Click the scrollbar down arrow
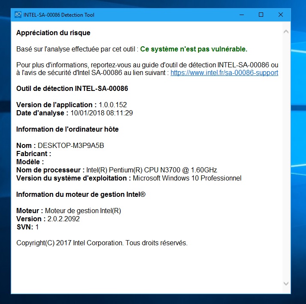This screenshot has height=304, width=306. tap(286, 283)
